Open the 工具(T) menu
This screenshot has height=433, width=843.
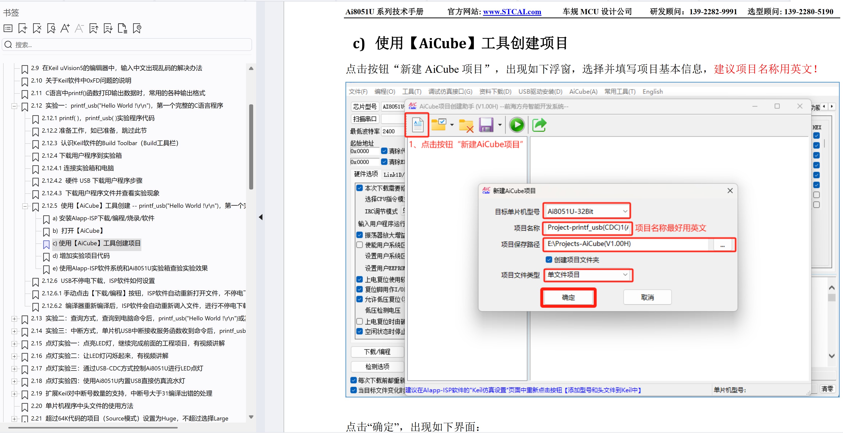[x=412, y=92]
